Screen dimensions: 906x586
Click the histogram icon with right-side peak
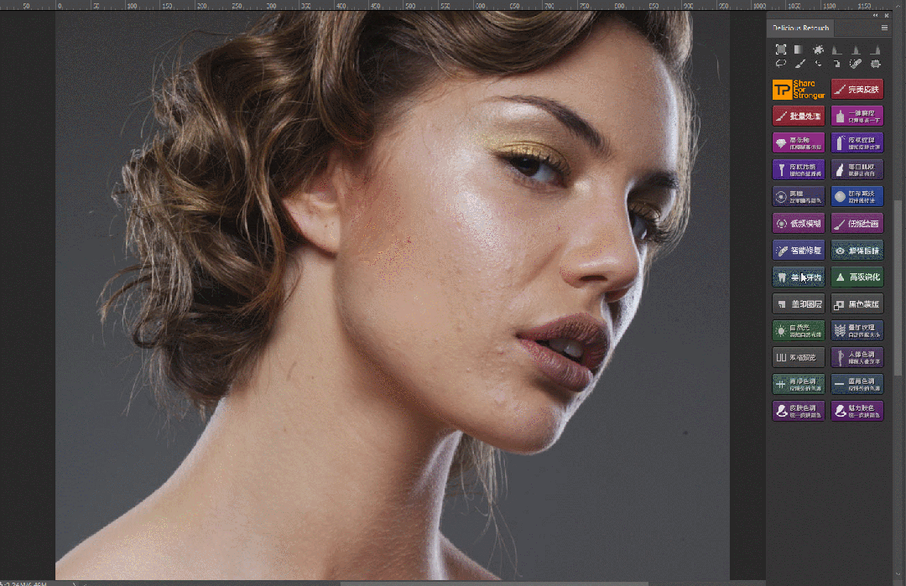tap(875, 50)
